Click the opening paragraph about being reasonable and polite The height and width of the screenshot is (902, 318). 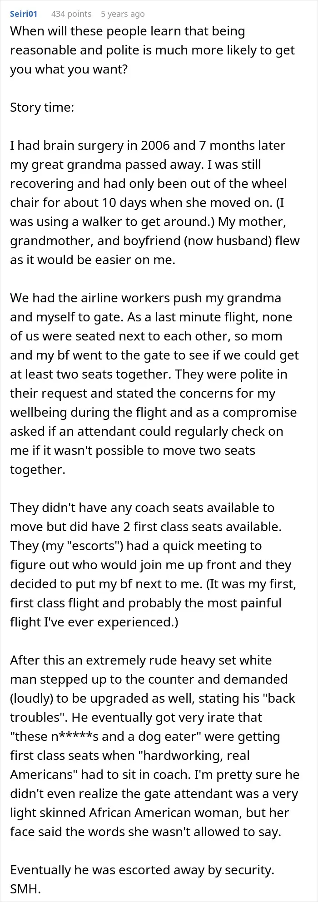pyautogui.click(x=153, y=50)
